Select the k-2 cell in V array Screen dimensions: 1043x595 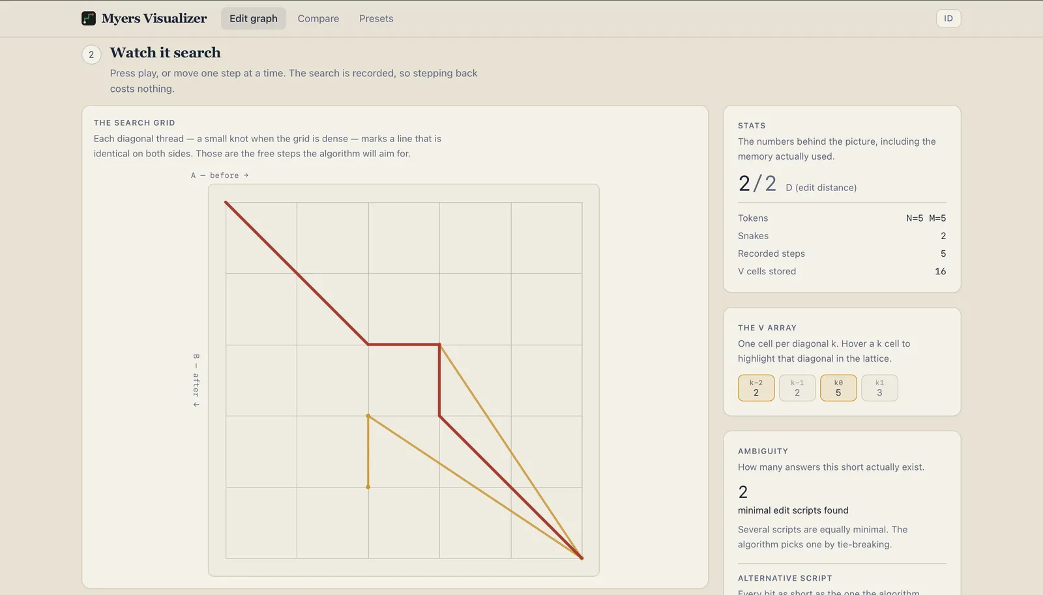(756, 388)
